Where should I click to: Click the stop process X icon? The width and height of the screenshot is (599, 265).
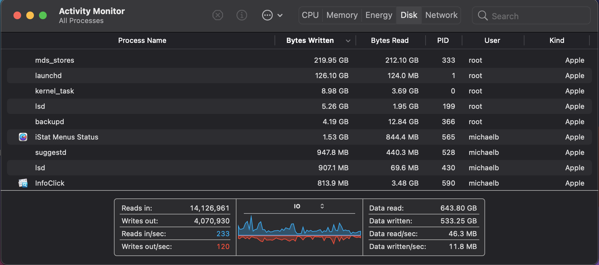218,15
